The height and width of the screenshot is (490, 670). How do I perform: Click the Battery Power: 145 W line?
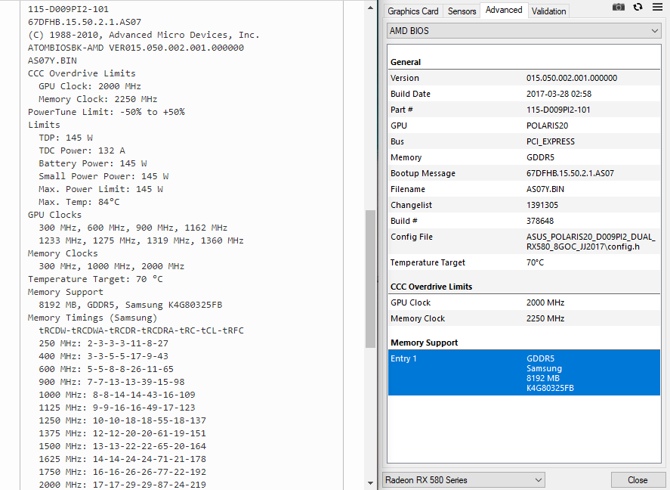point(93,163)
